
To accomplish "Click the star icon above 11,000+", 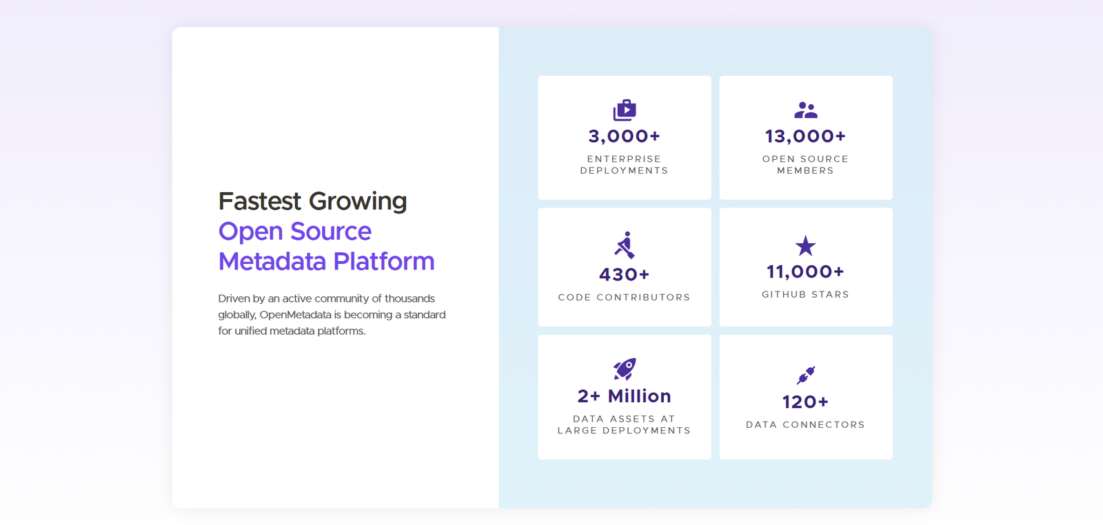I will [x=805, y=246].
